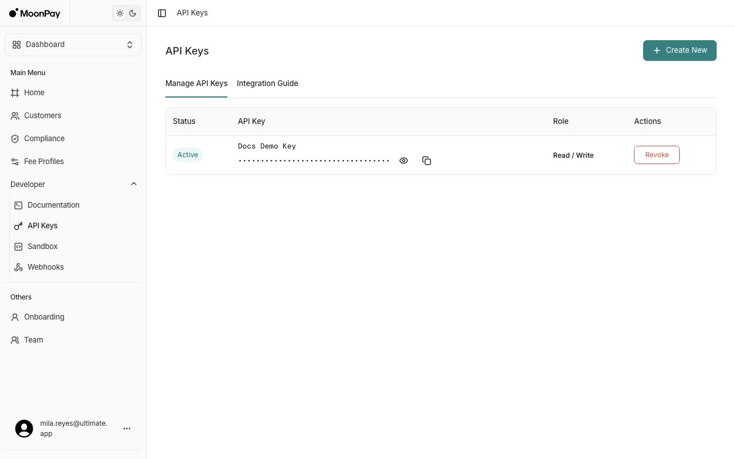Image resolution: width=735 pixels, height=459 pixels.
Task: Click the plus icon in Create New
Action: click(657, 50)
